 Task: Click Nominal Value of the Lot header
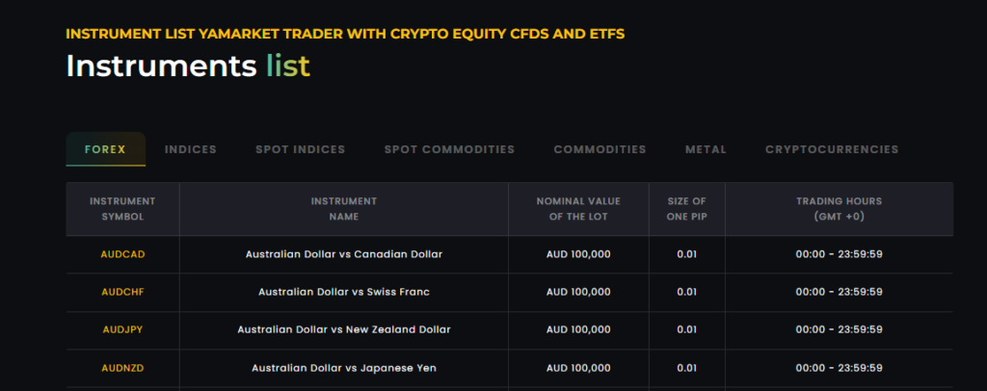(578, 209)
